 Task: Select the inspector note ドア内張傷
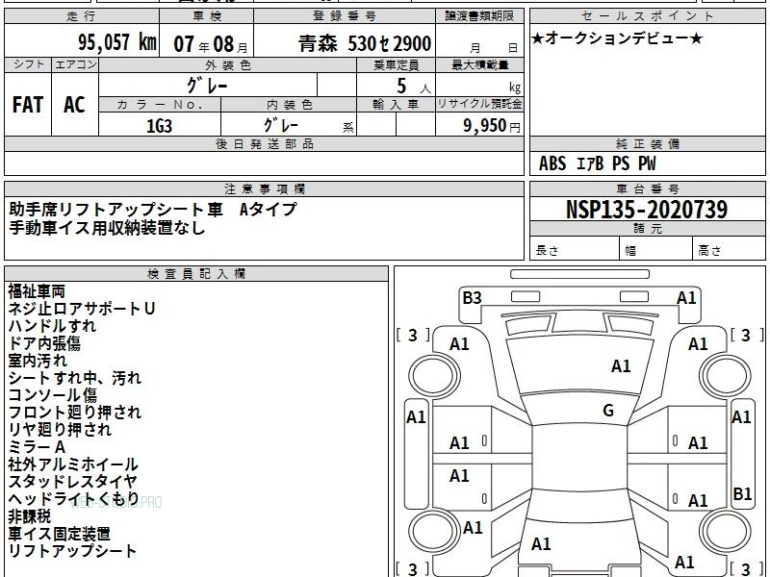[44, 343]
